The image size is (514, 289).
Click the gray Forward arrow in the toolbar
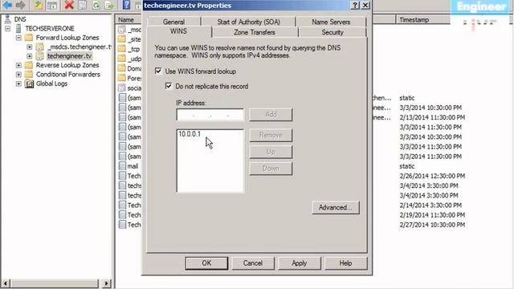click(x=20, y=5)
